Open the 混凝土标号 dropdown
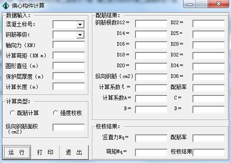This screenshot has height=163, width=231. [80, 25]
